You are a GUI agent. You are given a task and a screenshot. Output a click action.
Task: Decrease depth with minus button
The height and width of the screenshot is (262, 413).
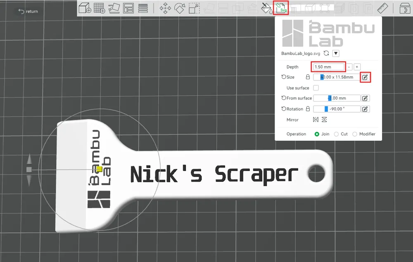click(349, 67)
